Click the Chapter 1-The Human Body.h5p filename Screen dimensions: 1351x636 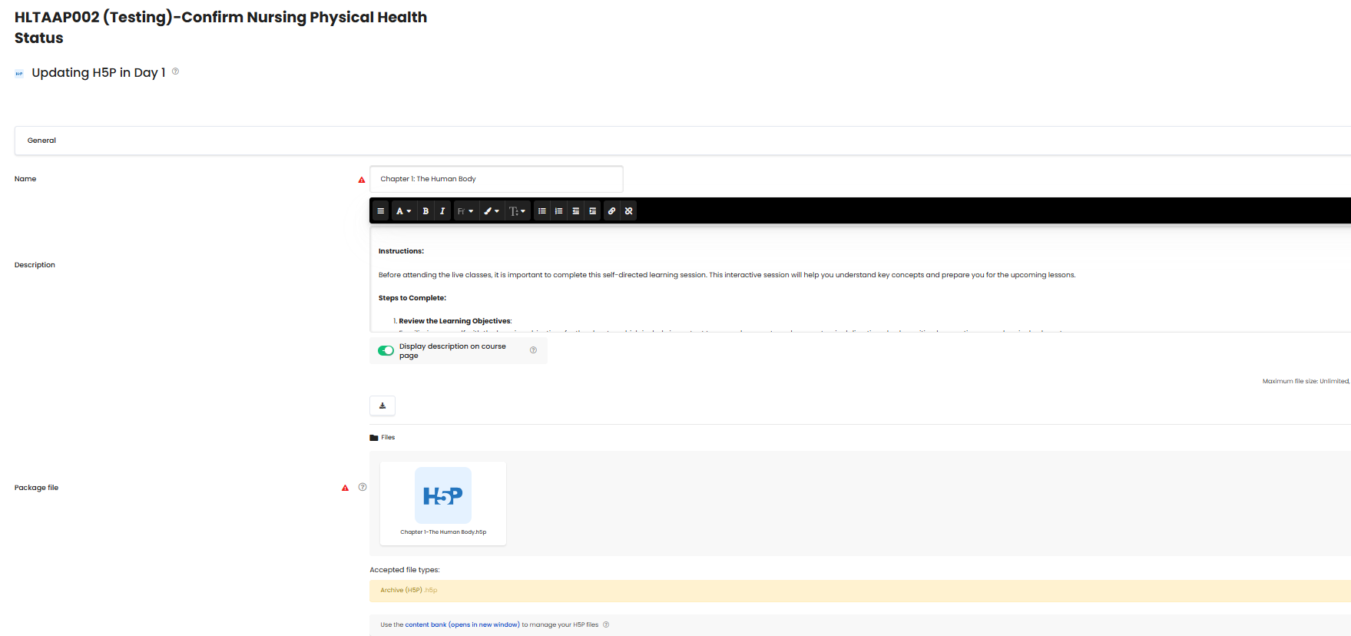click(443, 532)
